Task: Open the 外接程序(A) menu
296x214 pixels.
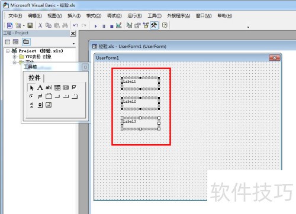Action: (x=179, y=16)
